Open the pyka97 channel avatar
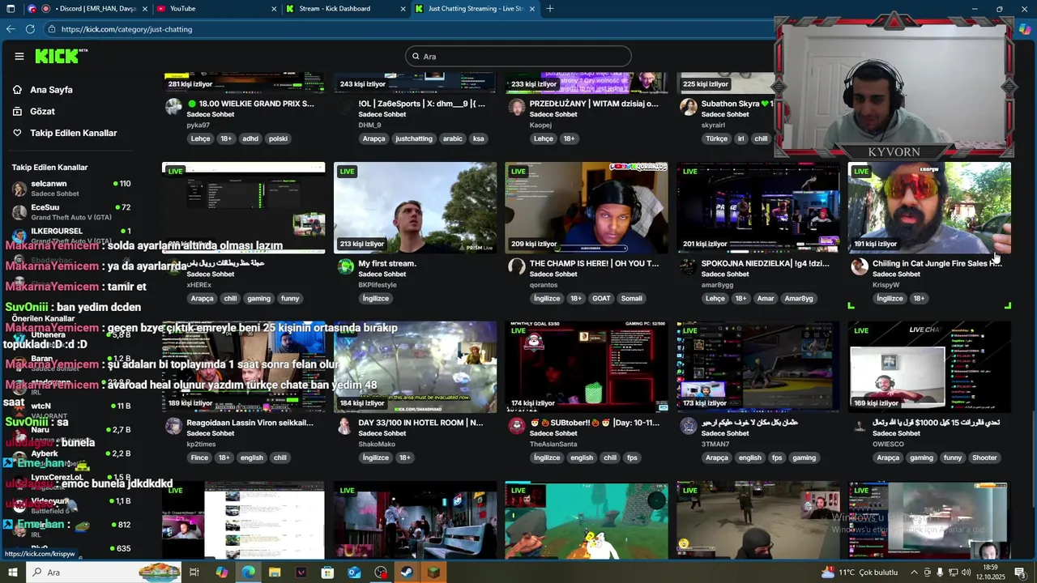The width and height of the screenshot is (1037, 583). tap(173, 107)
